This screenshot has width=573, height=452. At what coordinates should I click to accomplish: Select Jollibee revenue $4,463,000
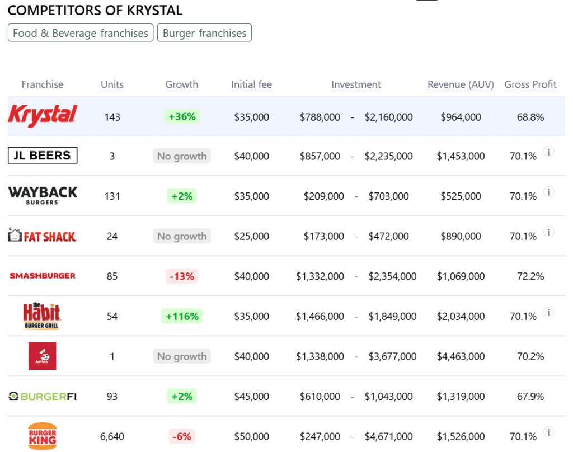tap(461, 356)
